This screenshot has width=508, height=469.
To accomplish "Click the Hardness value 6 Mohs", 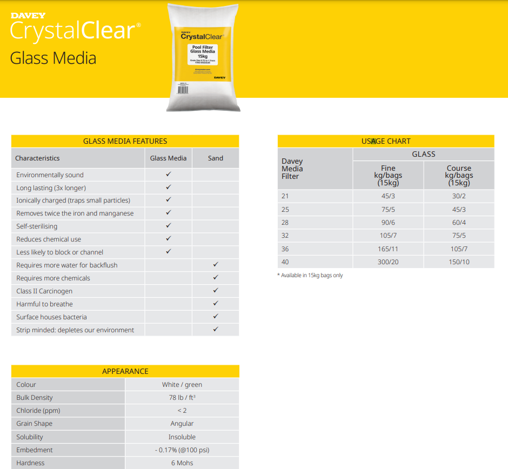I will pos(182,463).
